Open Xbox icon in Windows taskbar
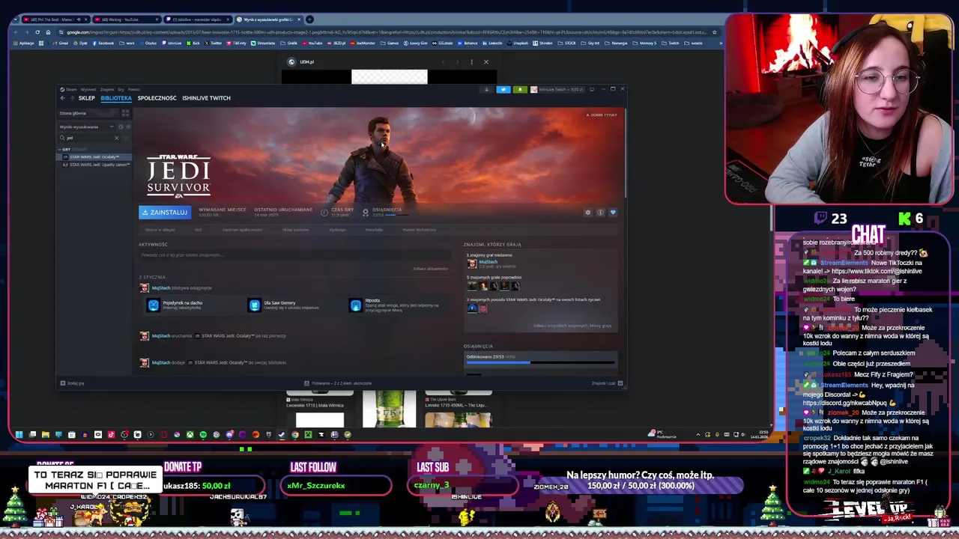959x539 pixels. pos(190,435)
